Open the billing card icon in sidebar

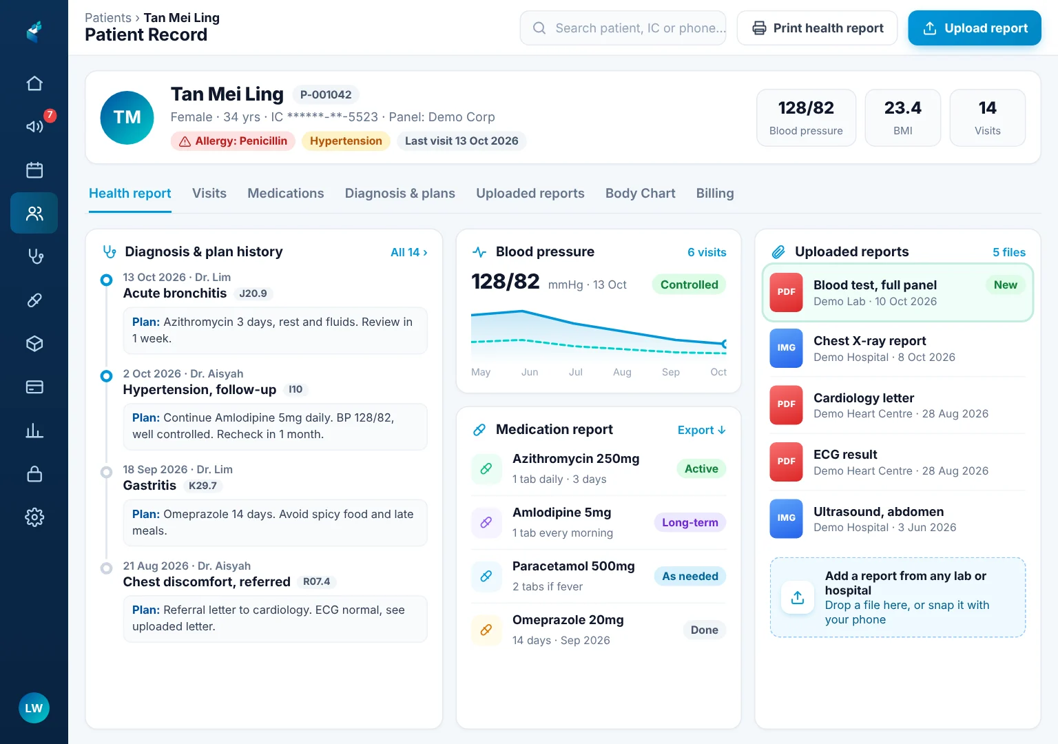tap(34, 386)
